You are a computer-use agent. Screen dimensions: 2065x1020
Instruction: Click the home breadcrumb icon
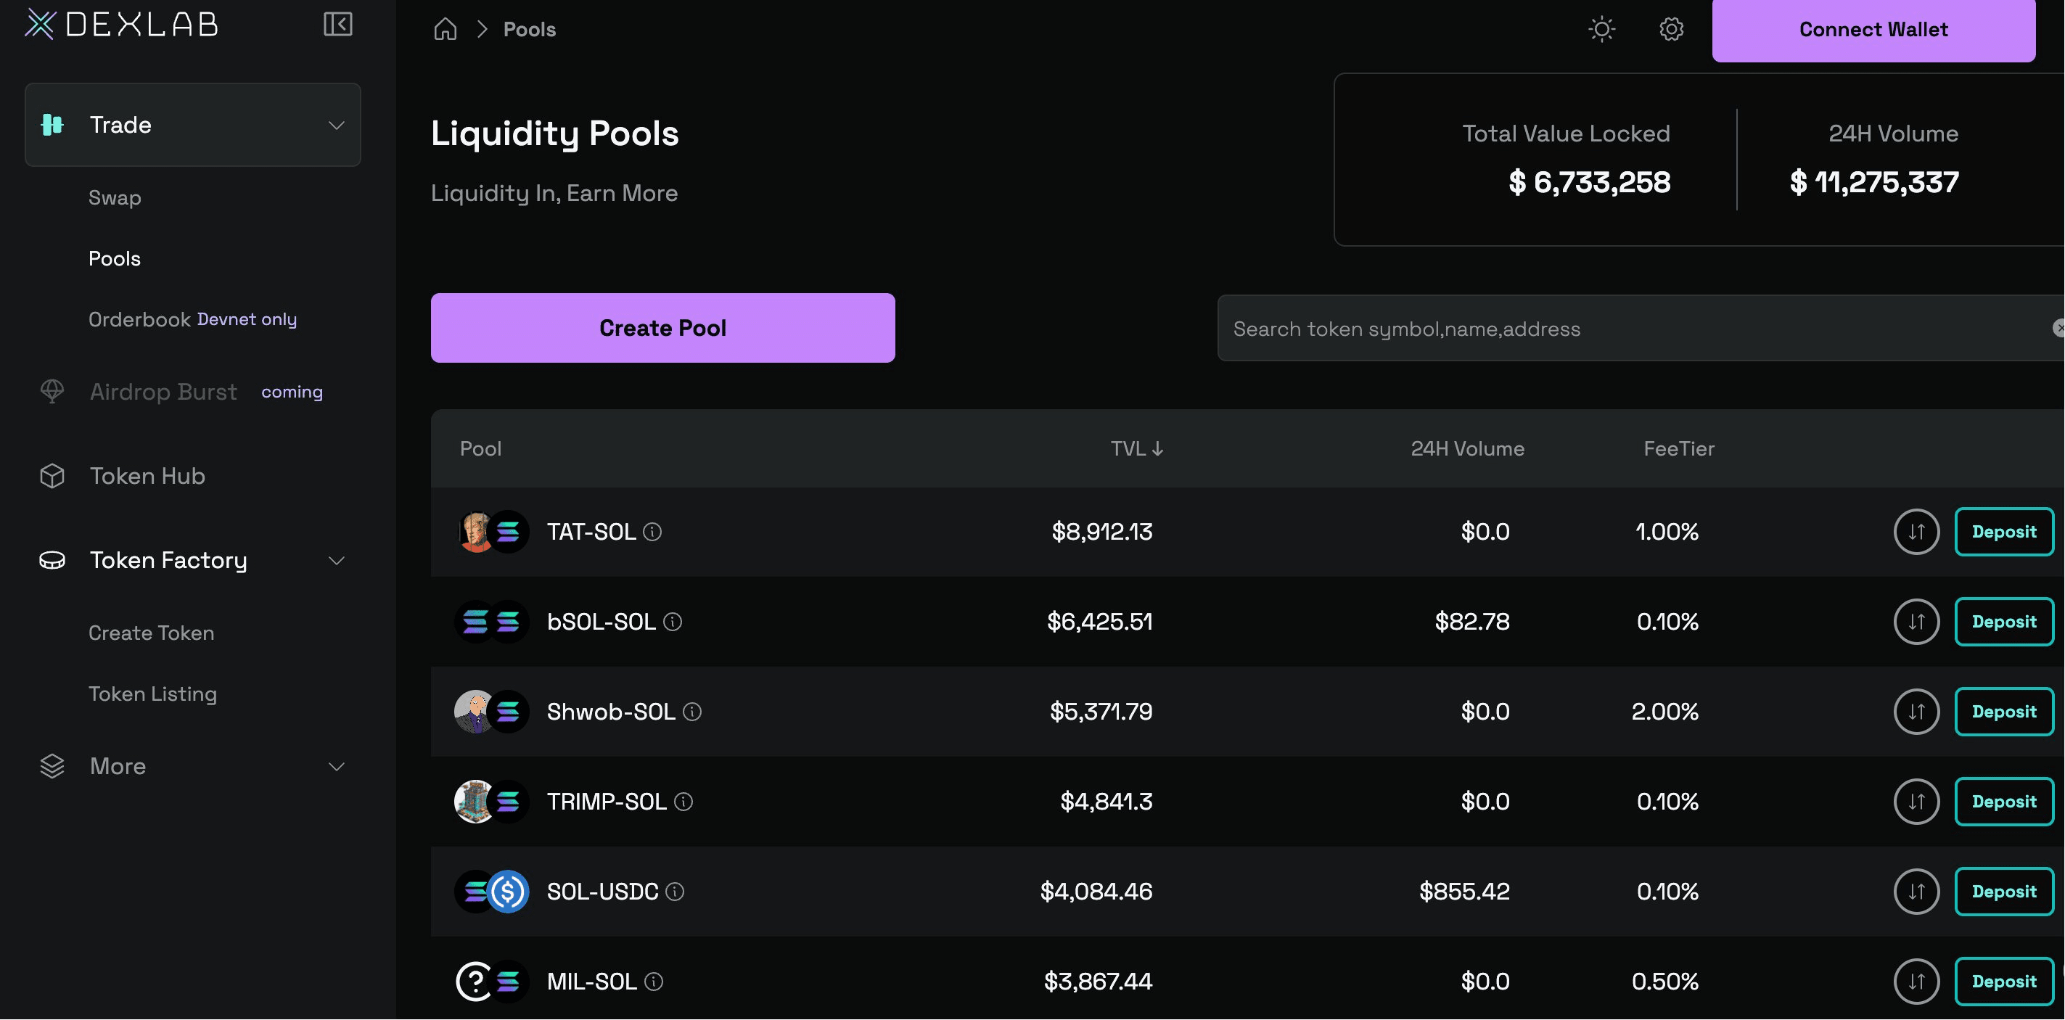point(445,30)
